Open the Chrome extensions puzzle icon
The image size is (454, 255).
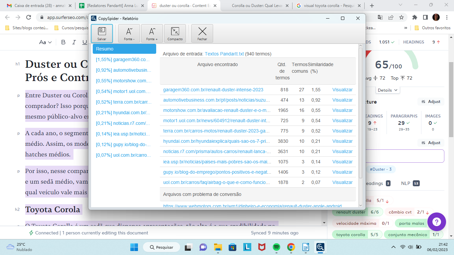[414, 17]
